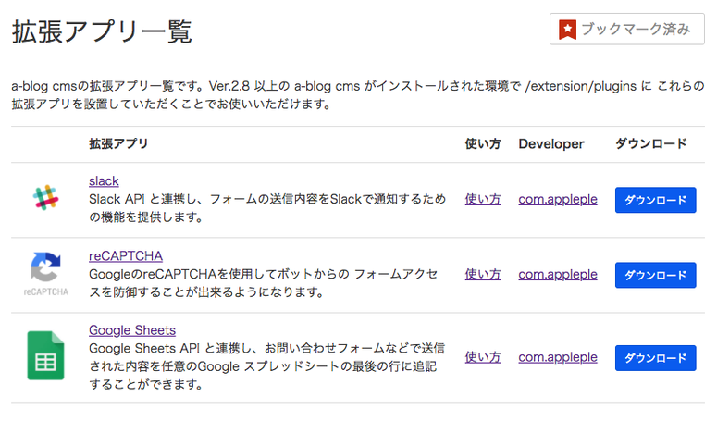Visit com.appleple developer link in reCAPTCHA row

558,274
